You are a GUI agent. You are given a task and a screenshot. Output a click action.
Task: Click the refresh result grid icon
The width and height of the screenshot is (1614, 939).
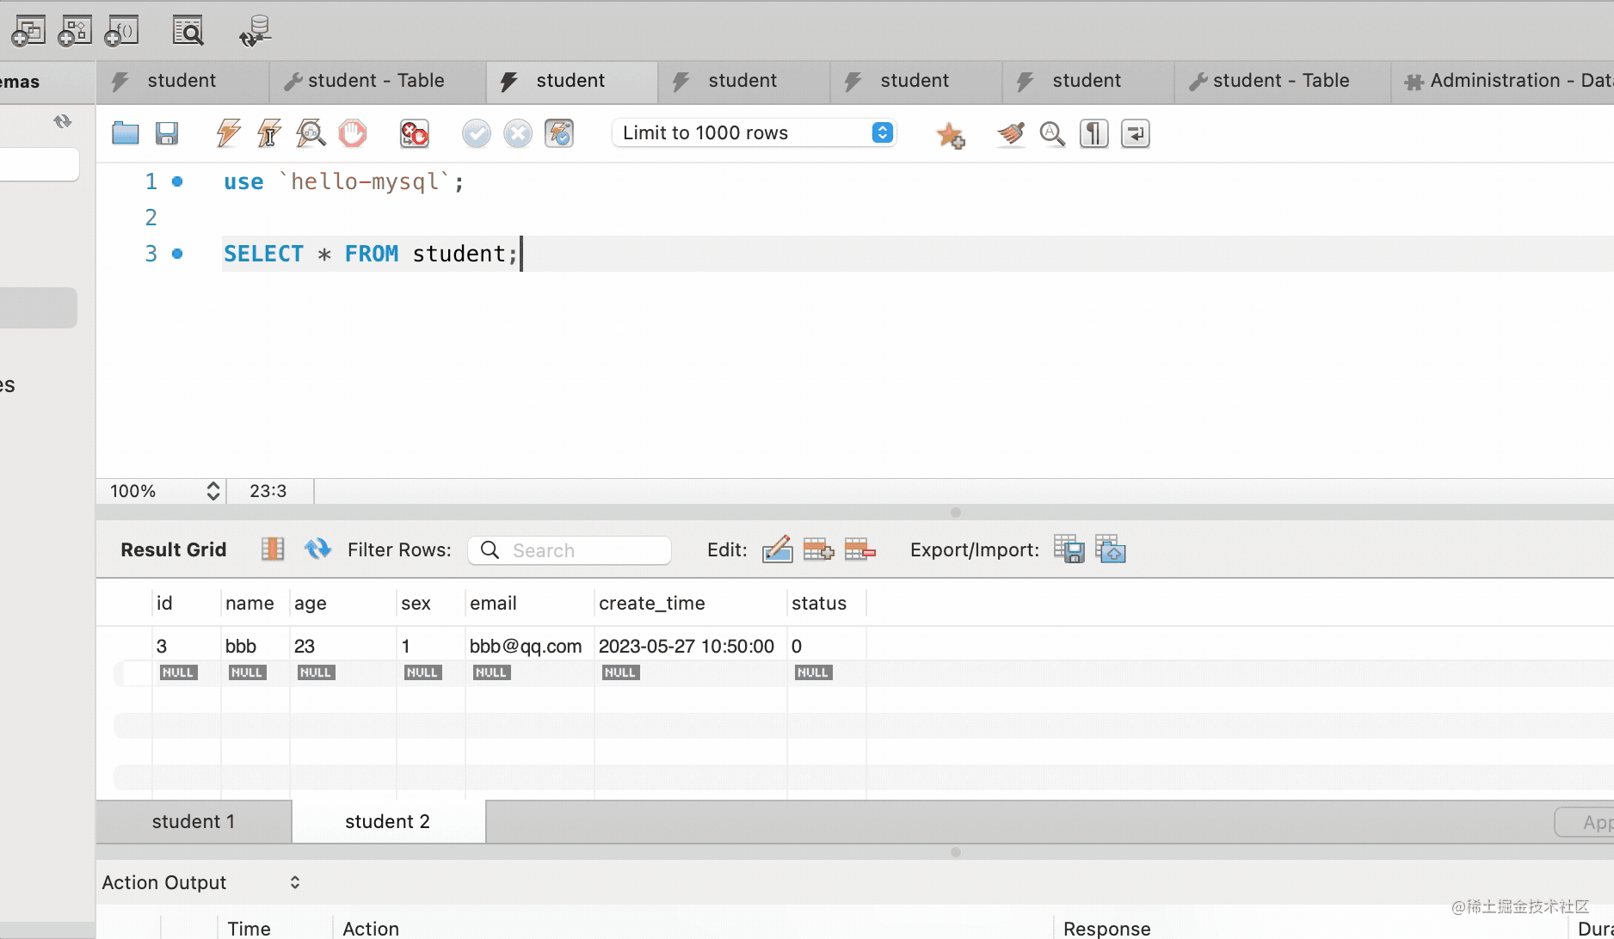317,549
